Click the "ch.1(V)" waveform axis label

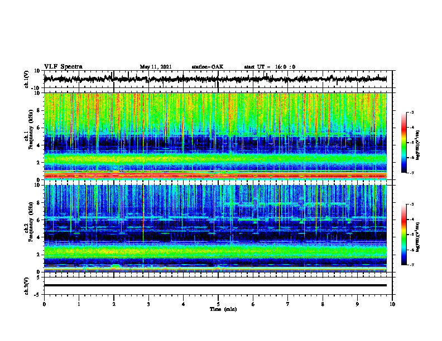tap(27, 79)
